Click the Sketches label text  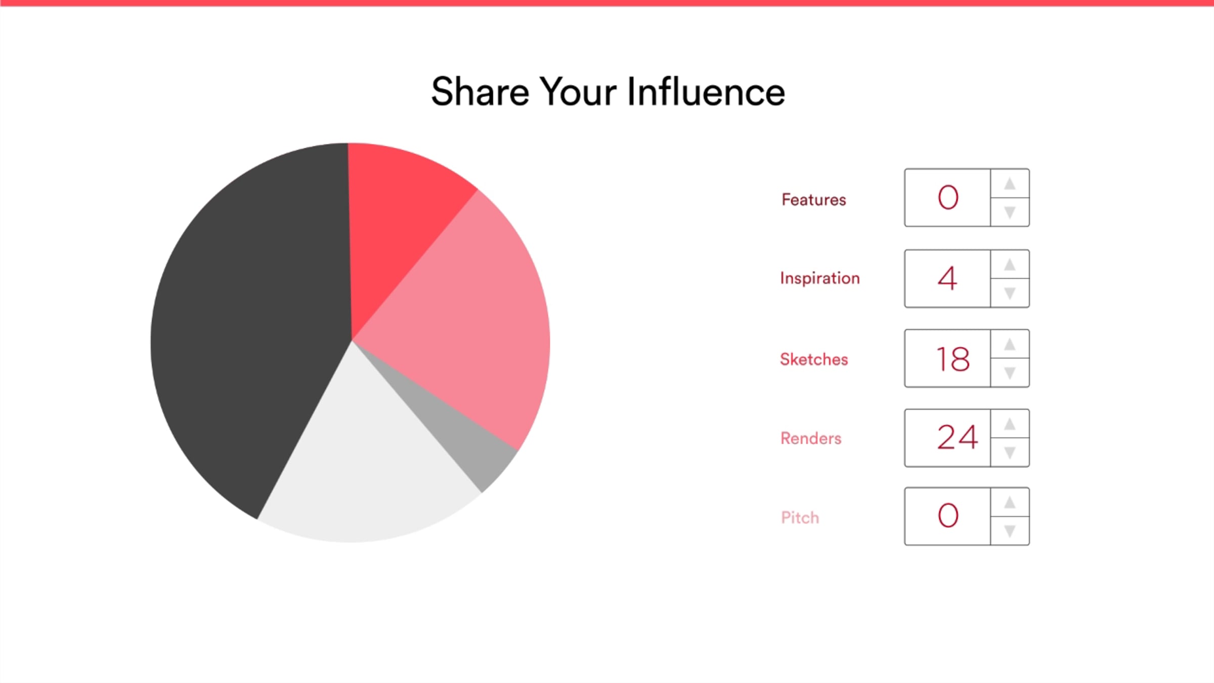click(x=814, y=359)
